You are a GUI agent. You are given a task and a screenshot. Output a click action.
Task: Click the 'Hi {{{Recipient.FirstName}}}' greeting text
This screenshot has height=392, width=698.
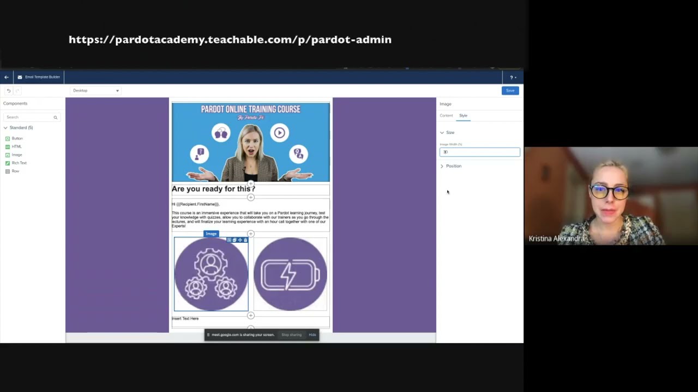195,204
